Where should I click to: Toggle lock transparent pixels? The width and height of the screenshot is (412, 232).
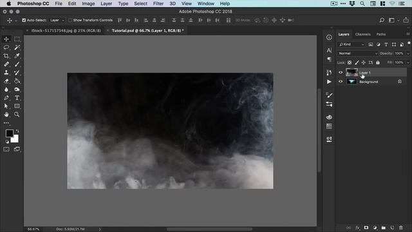click(x=350, y=63)
